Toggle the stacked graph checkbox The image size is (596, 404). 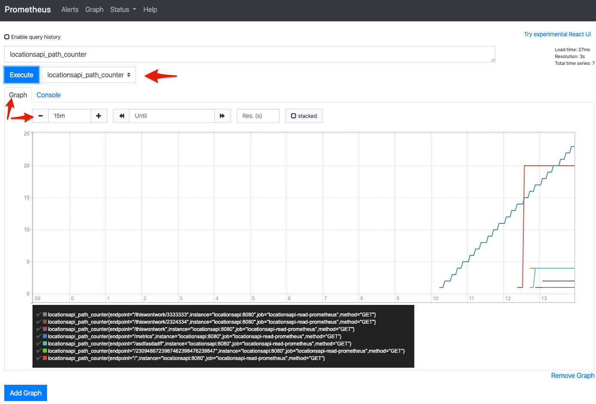point(294,116)
